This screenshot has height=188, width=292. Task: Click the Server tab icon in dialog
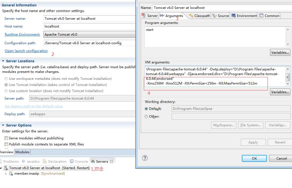point(143,15)
